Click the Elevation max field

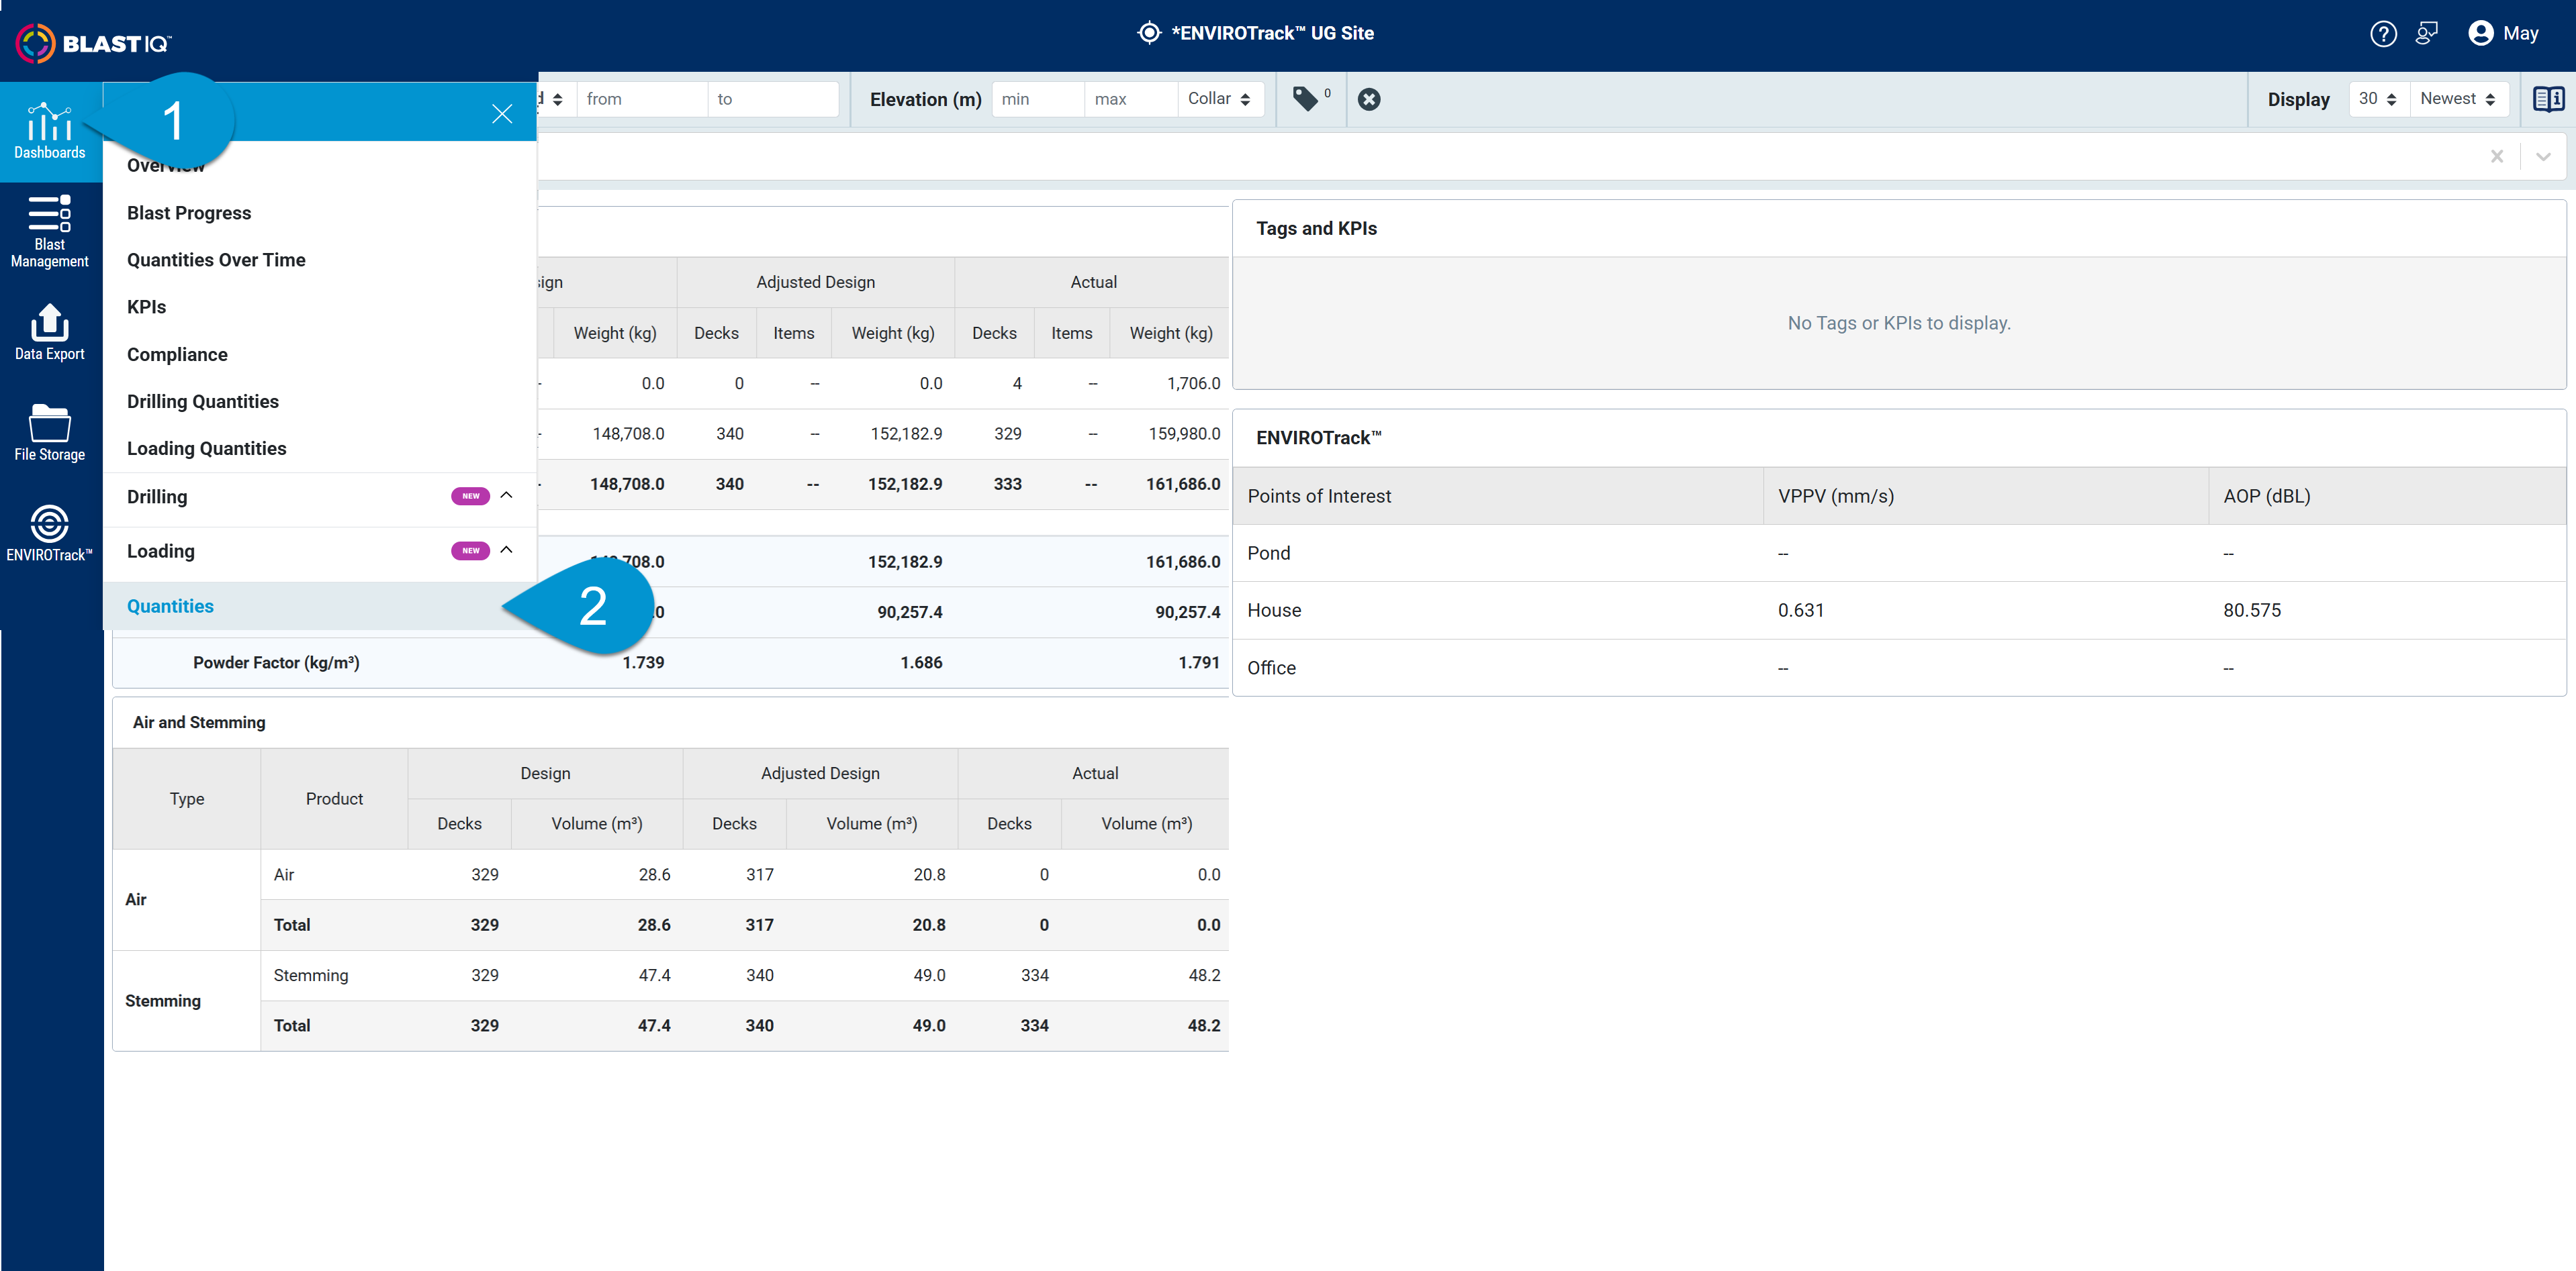tap(1131, 99)
